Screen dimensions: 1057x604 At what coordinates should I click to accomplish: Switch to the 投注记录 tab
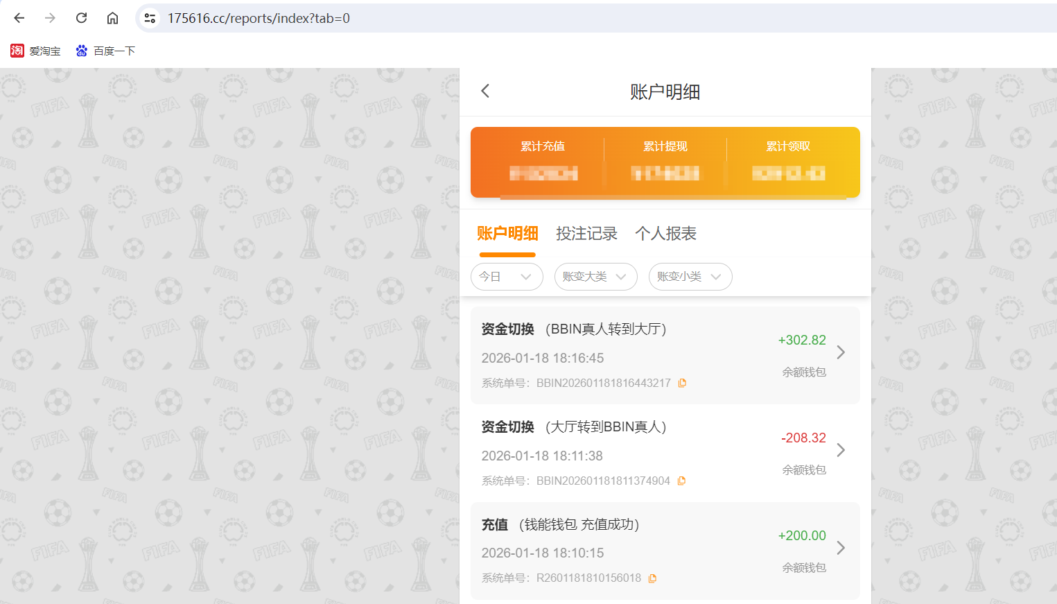587,234
